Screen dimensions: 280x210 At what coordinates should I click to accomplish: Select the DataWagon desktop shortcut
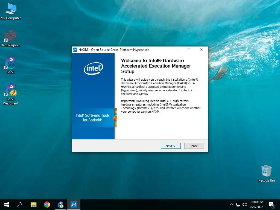(x=11, y=38)
